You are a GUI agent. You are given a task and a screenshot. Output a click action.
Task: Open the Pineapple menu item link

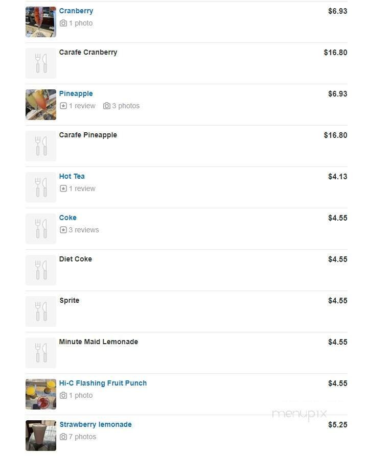76,93
